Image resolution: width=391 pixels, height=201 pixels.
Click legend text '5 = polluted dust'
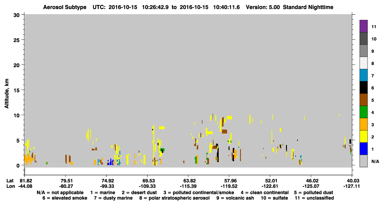(x=313, y=193)
